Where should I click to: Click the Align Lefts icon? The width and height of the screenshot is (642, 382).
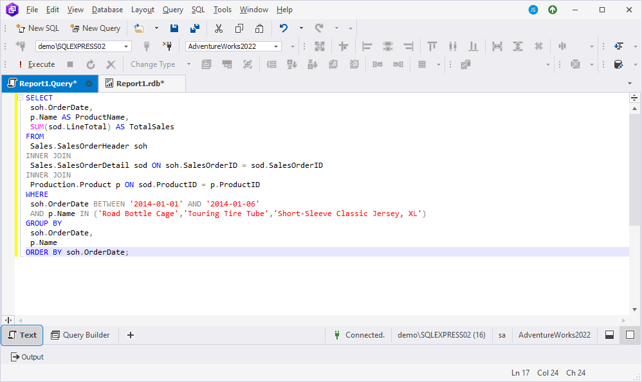tap(367, 46)
